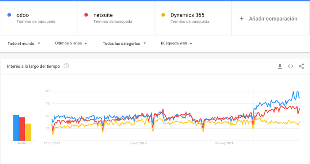The height and width of the screenshot is (164, 310).
Task: Share the interest over time chart
Action: [x=301, y=66]
